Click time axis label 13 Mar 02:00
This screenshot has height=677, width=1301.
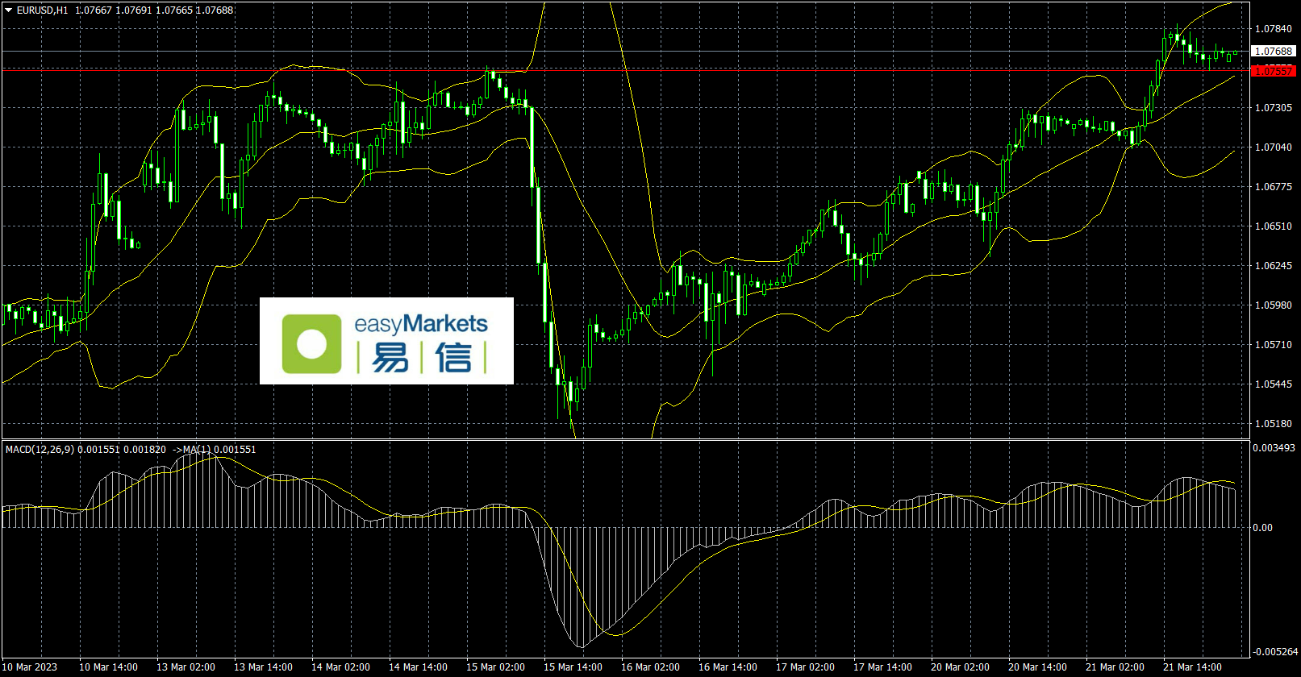point(186,667)
